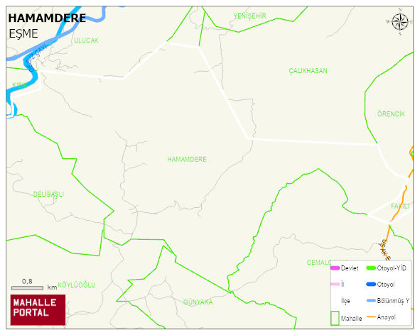Click the Otoyol-YİD green legend swatch
This screenshot has height=335, width=420.
coord(371,268)
